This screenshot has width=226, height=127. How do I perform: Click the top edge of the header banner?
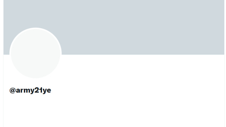tap(114, 1)
